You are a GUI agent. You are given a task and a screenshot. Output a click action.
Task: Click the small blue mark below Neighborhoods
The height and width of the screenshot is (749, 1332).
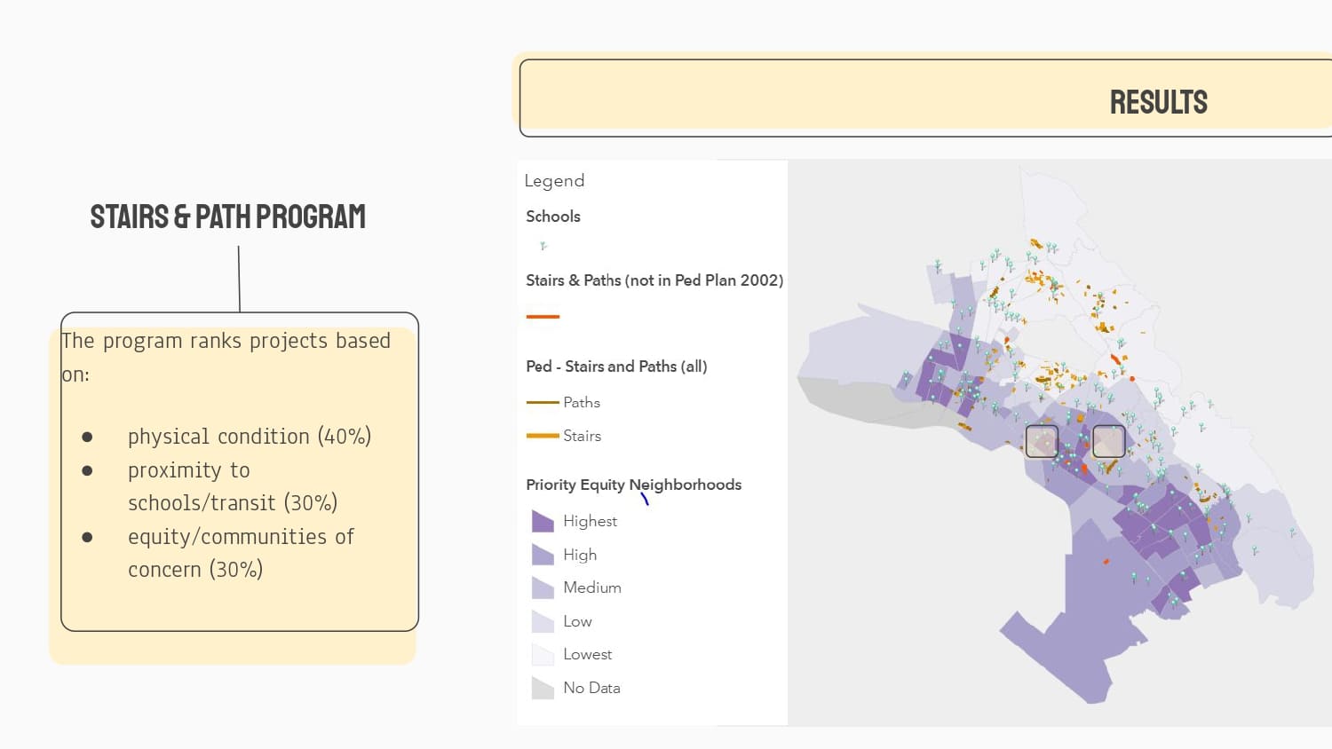click(645, 500)
